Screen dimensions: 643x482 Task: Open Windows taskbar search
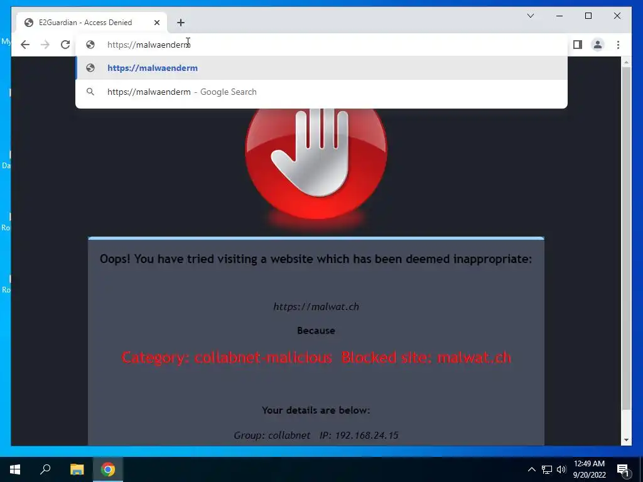(45, 469)
